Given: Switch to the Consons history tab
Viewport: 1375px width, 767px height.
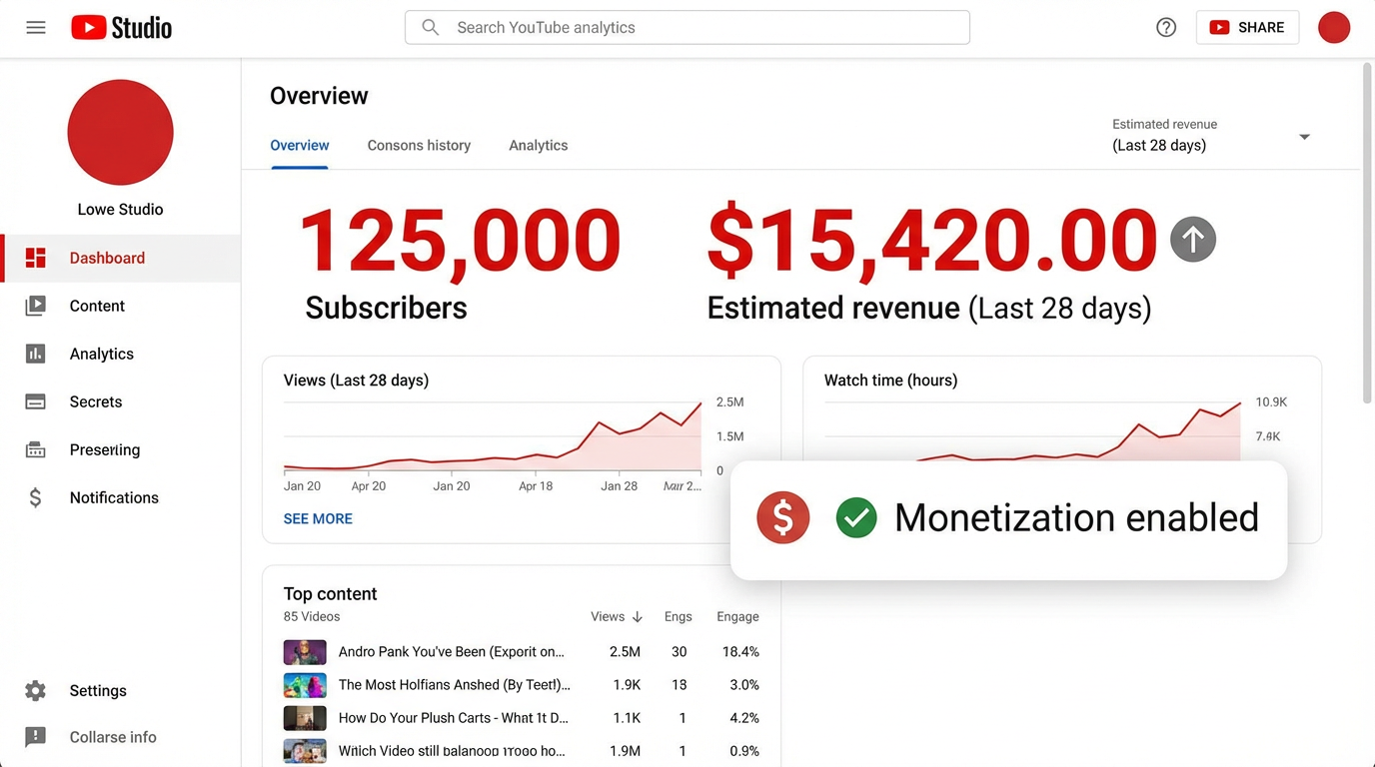Looking at the screenshot, I should (419, 145).
